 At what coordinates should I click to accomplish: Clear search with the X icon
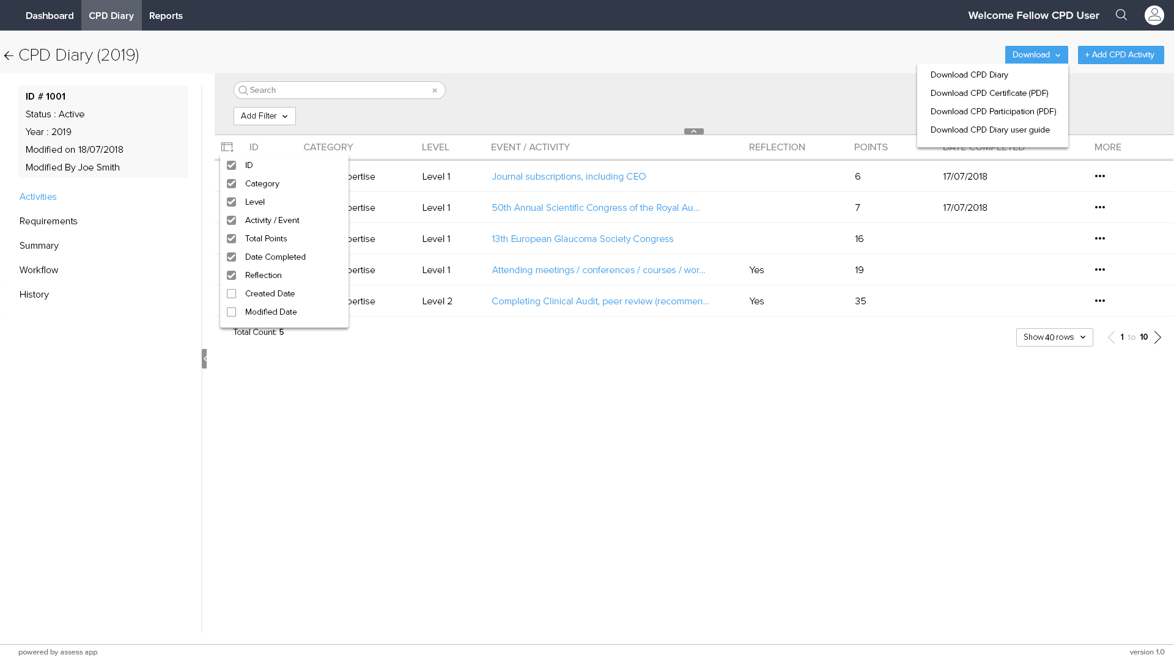(435, 90)
